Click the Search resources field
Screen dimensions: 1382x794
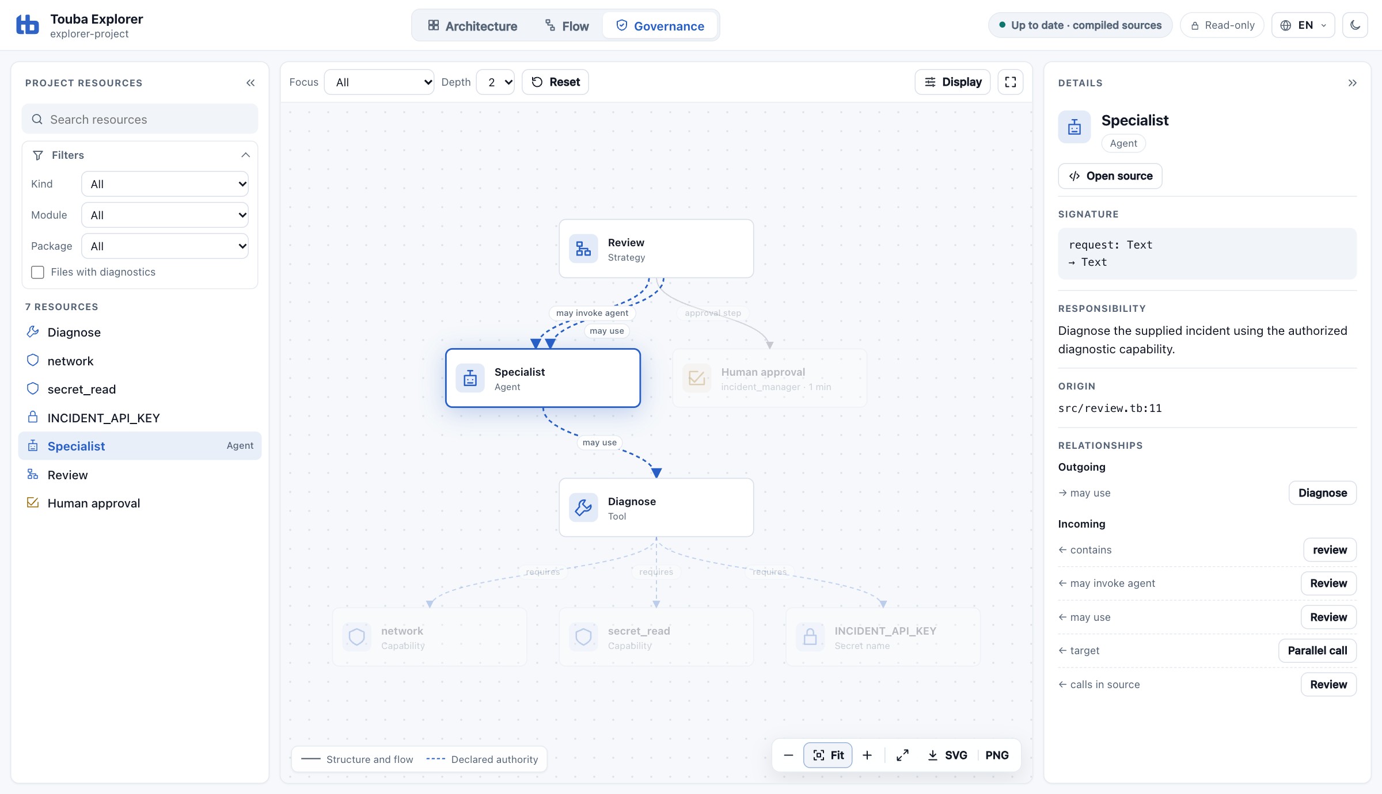click(x=140, y=119)
